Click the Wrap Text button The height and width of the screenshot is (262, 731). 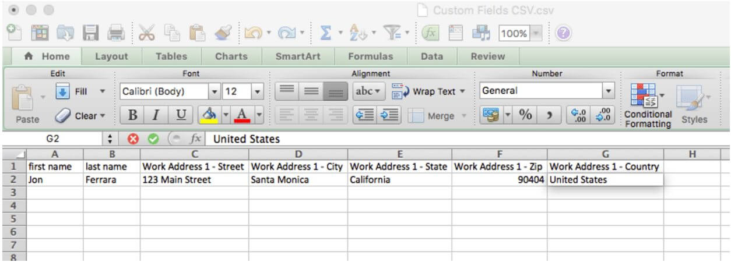428,91
